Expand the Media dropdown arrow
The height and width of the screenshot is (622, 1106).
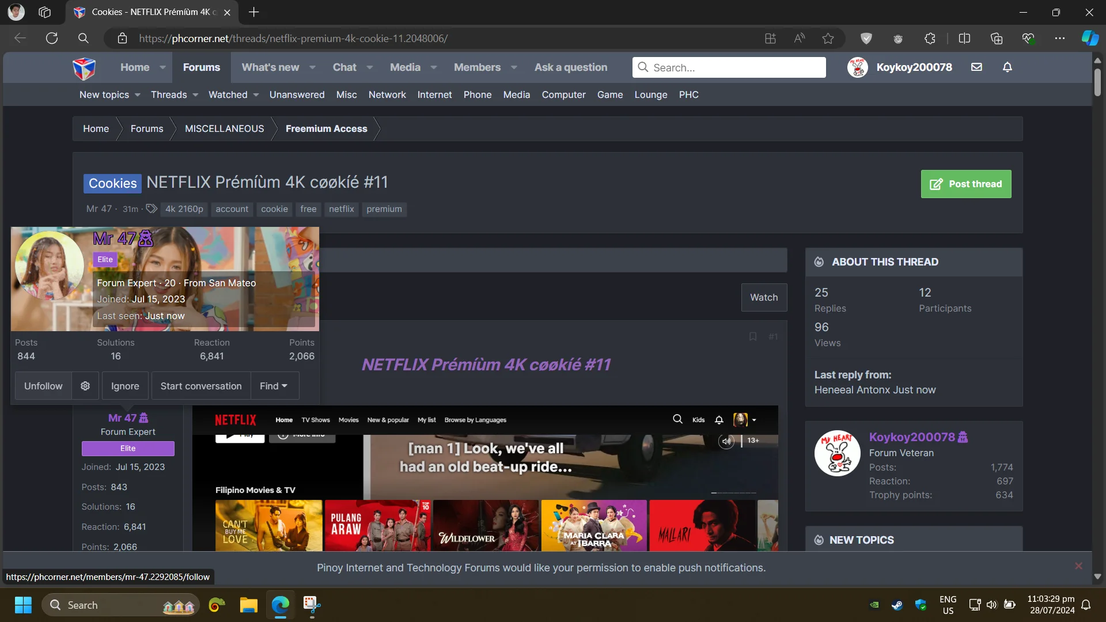[434, 67]
